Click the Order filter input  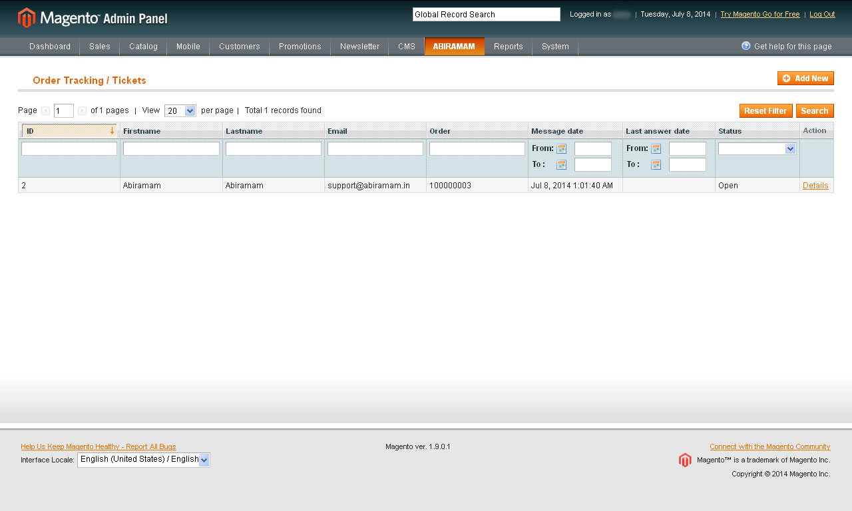(x=477, y=149)
